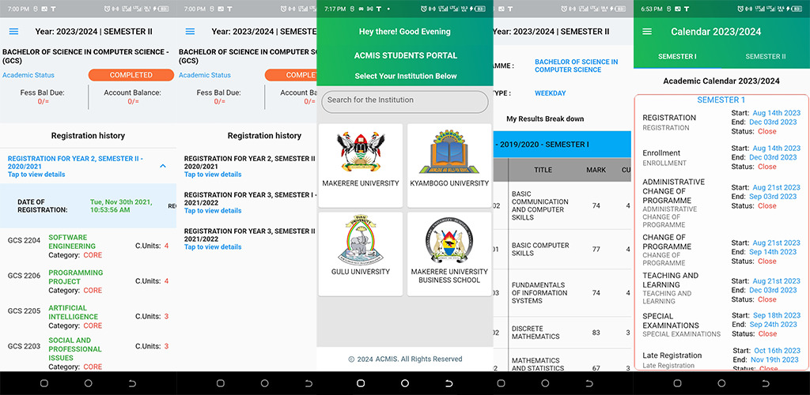Collapse expanded Year 2 registration using up chevron
Image resolution: width=810 pixels, height=395 pixels.
tap(163, 166)
